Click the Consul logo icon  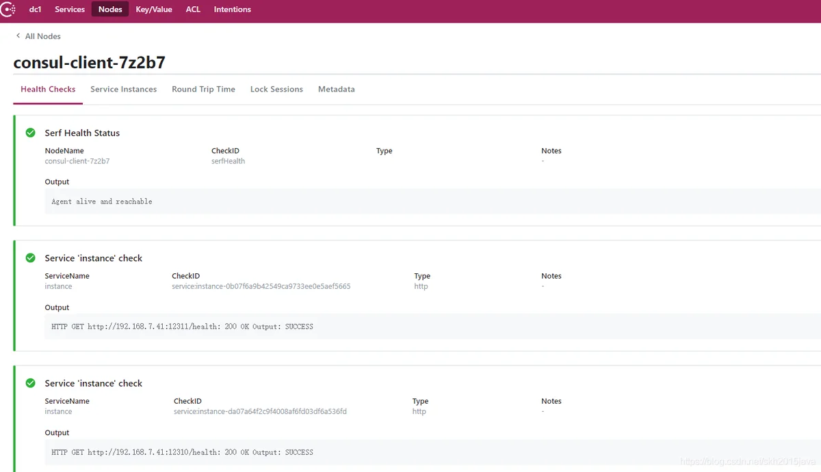pos(8,10)
